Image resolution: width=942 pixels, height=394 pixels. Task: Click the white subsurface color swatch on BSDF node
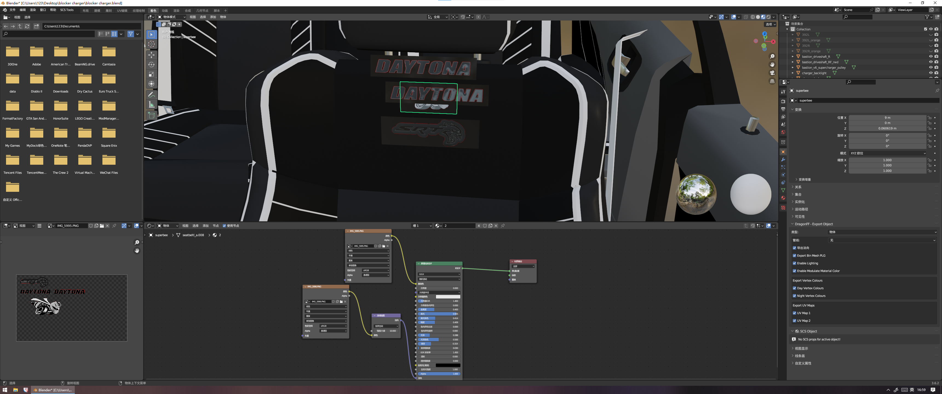click(x=448, y=297)
